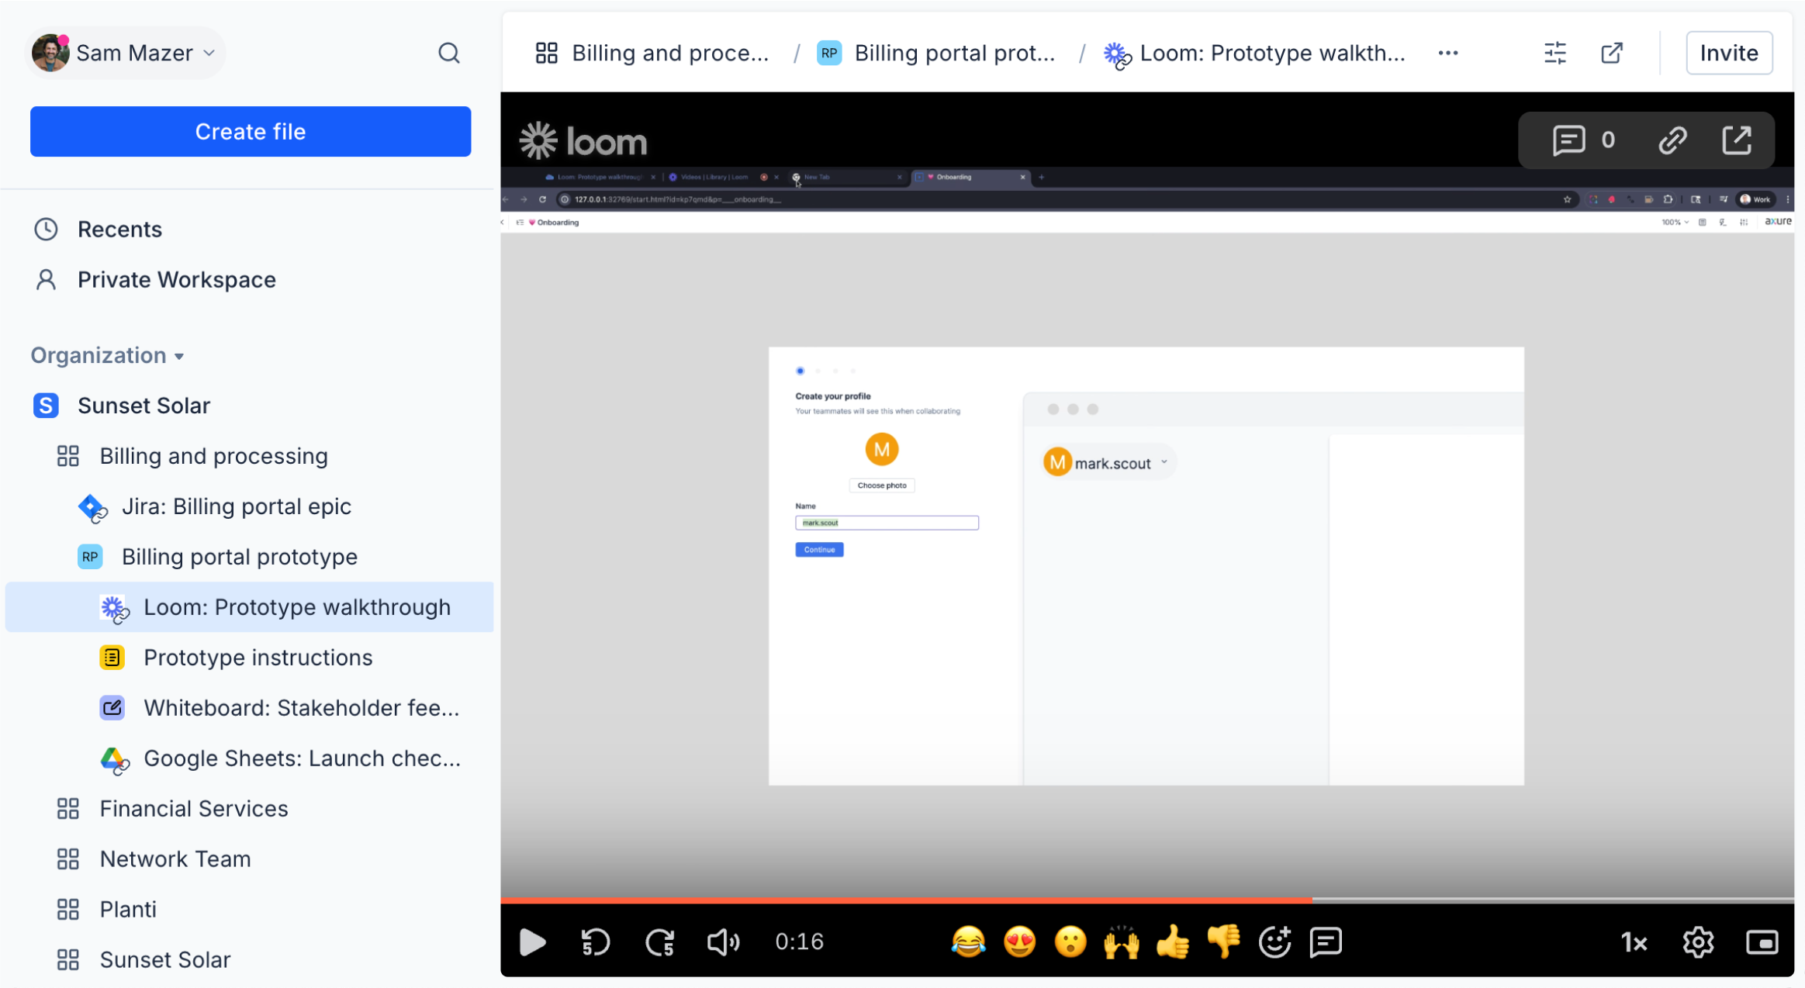This screenshot has height=988, width=1805.
Task: Copy Loom video link icon
Action: pos(1672,140)
